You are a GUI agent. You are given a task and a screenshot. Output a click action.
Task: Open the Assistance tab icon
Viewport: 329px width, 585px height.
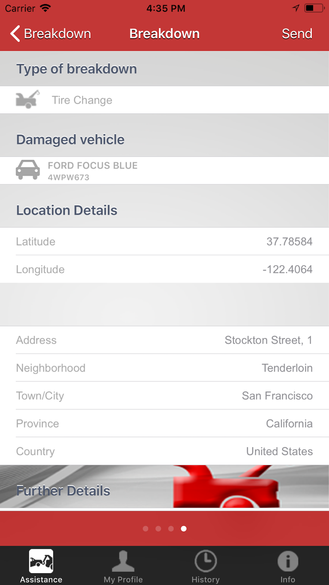[x=41, y=561]
